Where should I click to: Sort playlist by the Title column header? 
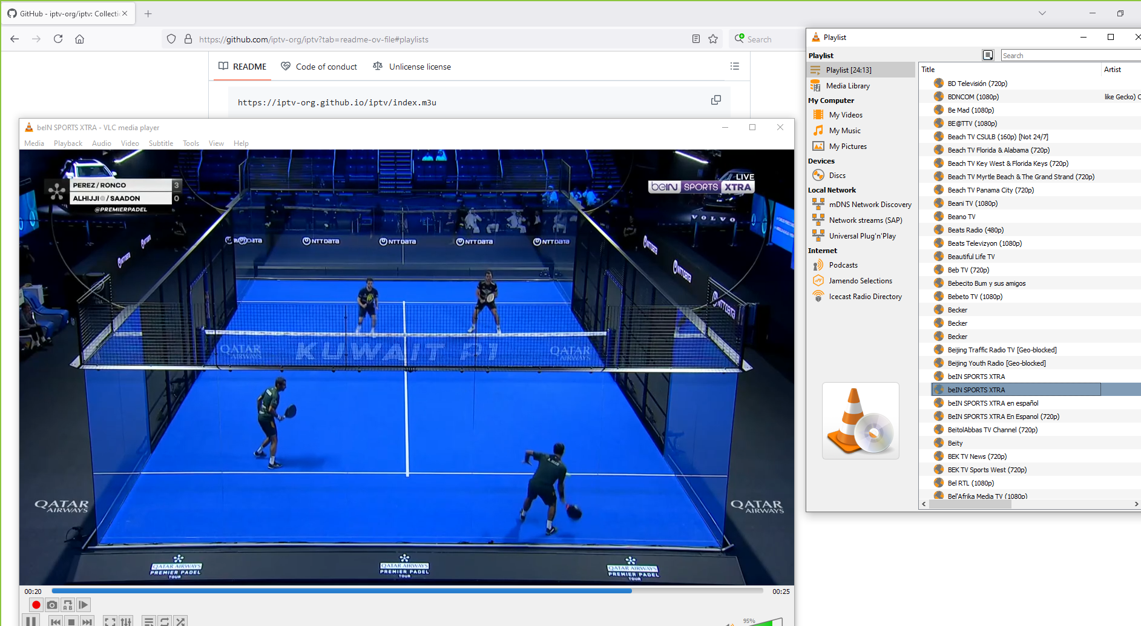click(x=1010, y=70)
